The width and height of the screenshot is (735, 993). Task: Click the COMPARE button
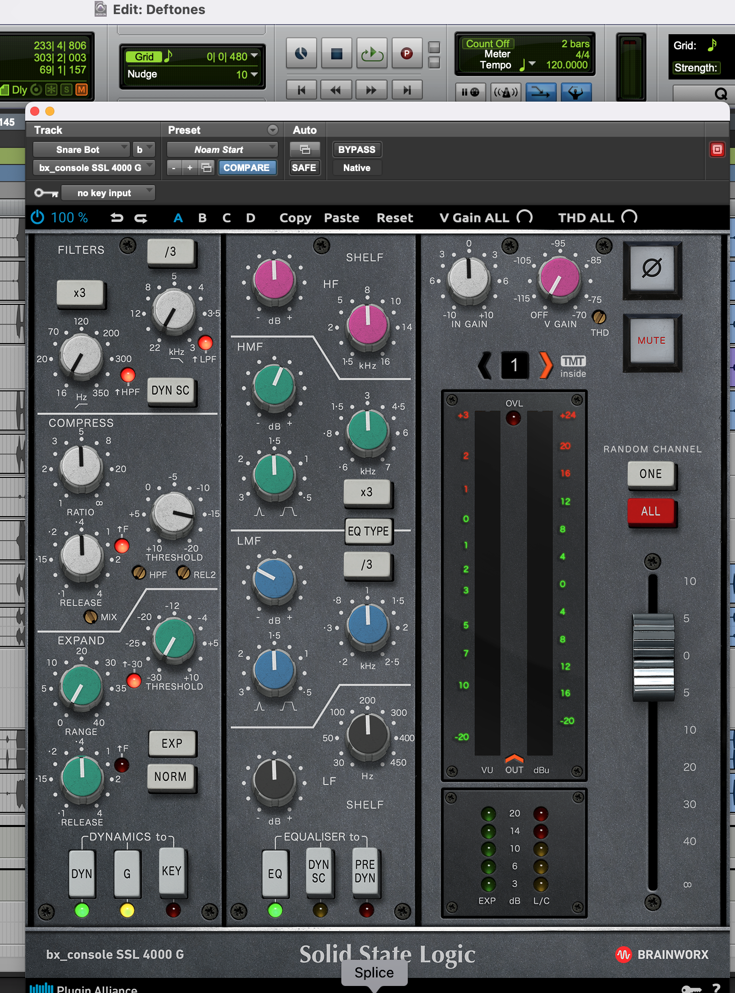coord(247,168)
